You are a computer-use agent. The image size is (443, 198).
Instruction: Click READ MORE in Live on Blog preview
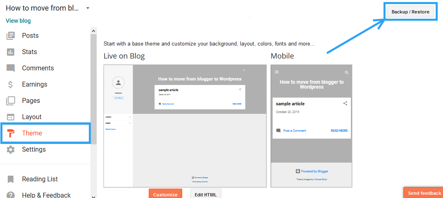coord(237,104)
